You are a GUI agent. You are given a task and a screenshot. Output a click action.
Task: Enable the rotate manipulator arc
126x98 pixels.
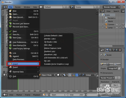pos(80,75)
